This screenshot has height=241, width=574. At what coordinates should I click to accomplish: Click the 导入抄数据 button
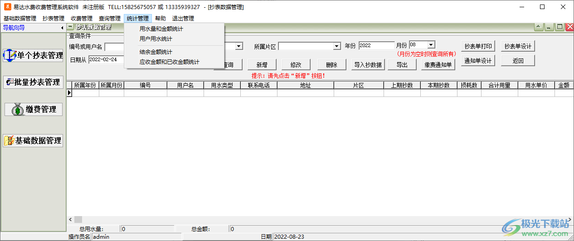[x=369, y=65]
